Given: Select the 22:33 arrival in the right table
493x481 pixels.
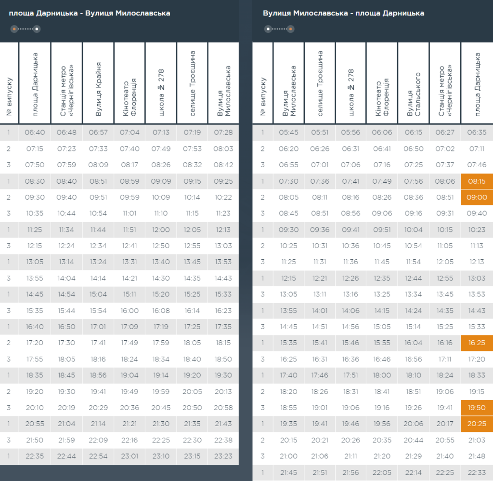Looking at the screenshot, I should (x=477, y=473).
